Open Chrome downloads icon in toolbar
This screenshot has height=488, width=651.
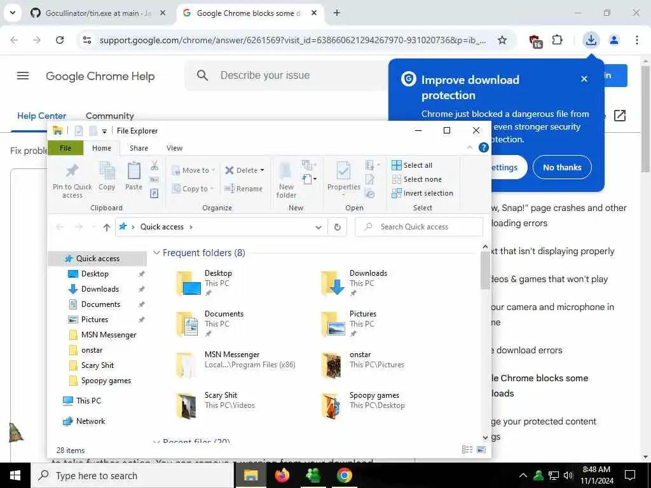pos(591,40)
